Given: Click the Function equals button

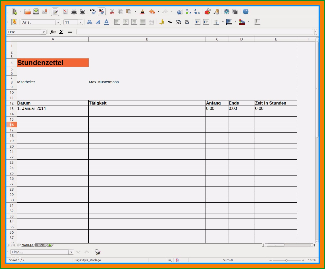Looking at the screenshot, I should click(70, 32).
